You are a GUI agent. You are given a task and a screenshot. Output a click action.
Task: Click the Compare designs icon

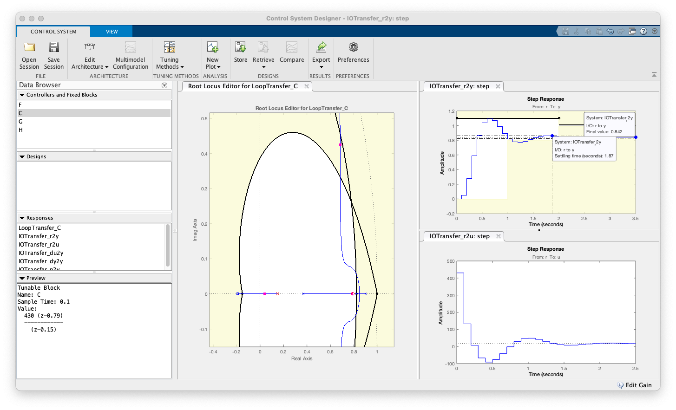(x=292, y=47)
